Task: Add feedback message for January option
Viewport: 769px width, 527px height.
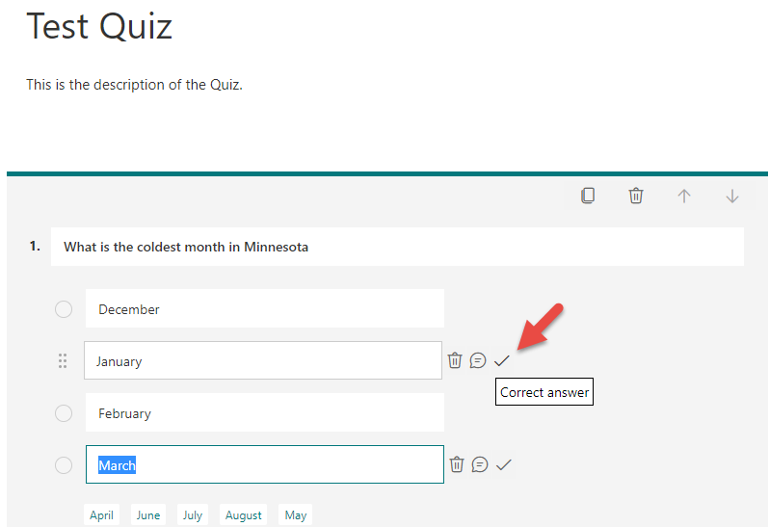Action: coord(478,360)
